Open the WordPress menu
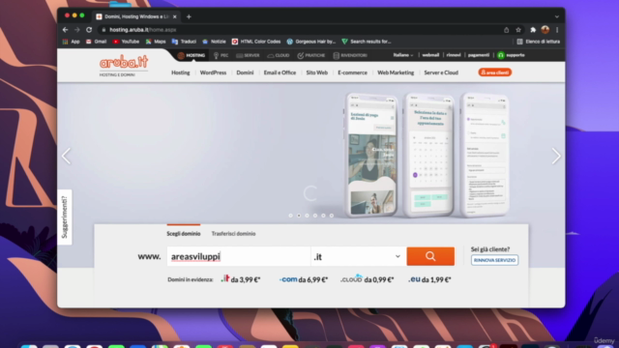The height and width of the screenshot is (348, 619). coord(213,72)
